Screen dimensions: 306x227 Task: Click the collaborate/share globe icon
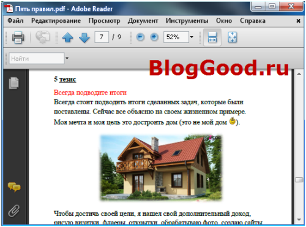pyautogui.click(x=42, y=37)
